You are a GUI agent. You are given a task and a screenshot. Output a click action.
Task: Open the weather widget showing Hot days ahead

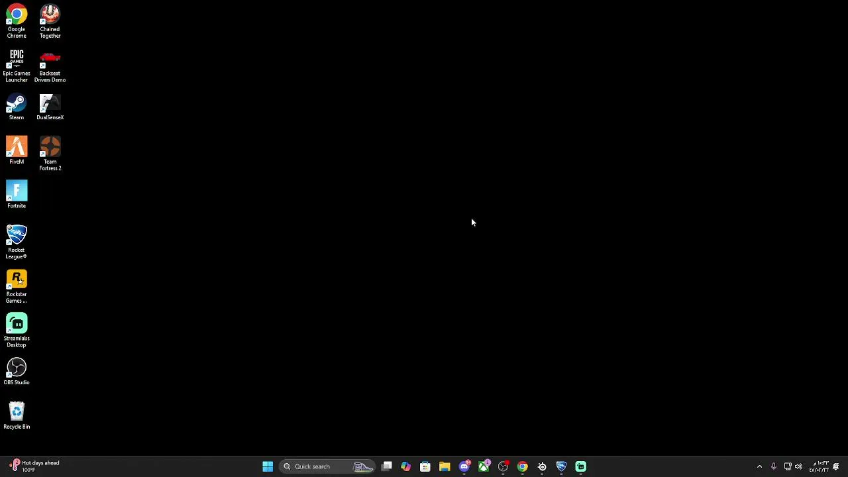34,466
